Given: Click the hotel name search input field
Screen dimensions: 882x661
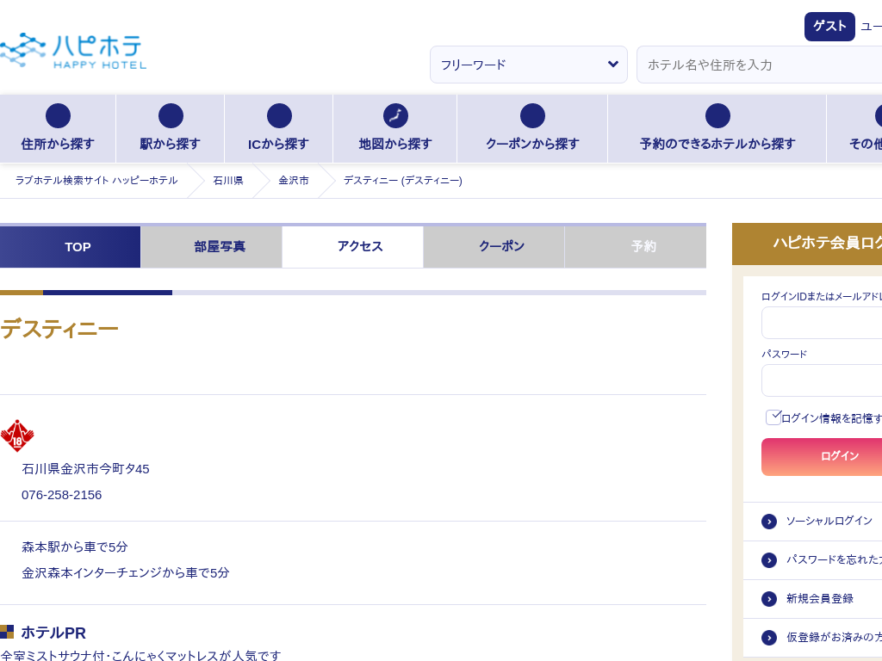Looking at the screenshot, I should [758, 65].
